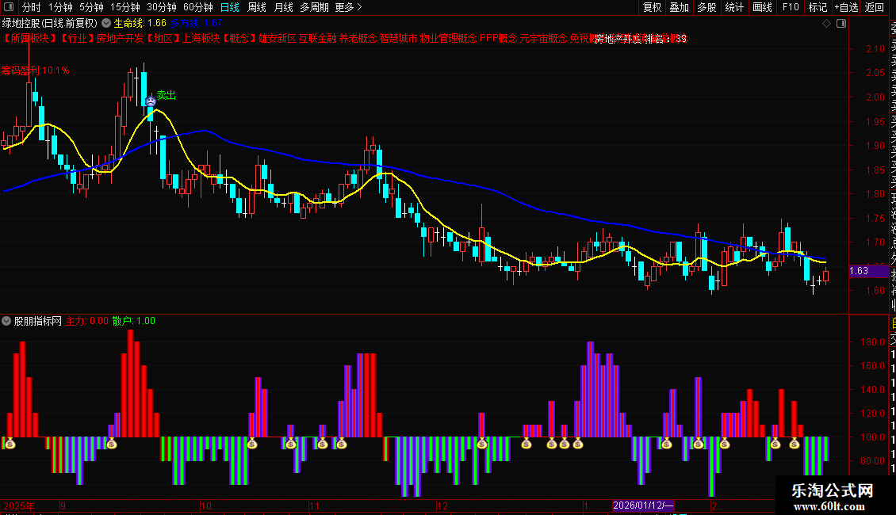Toggle the right side panel icon
Screen dimensions: 896x515
pos(841,24)
